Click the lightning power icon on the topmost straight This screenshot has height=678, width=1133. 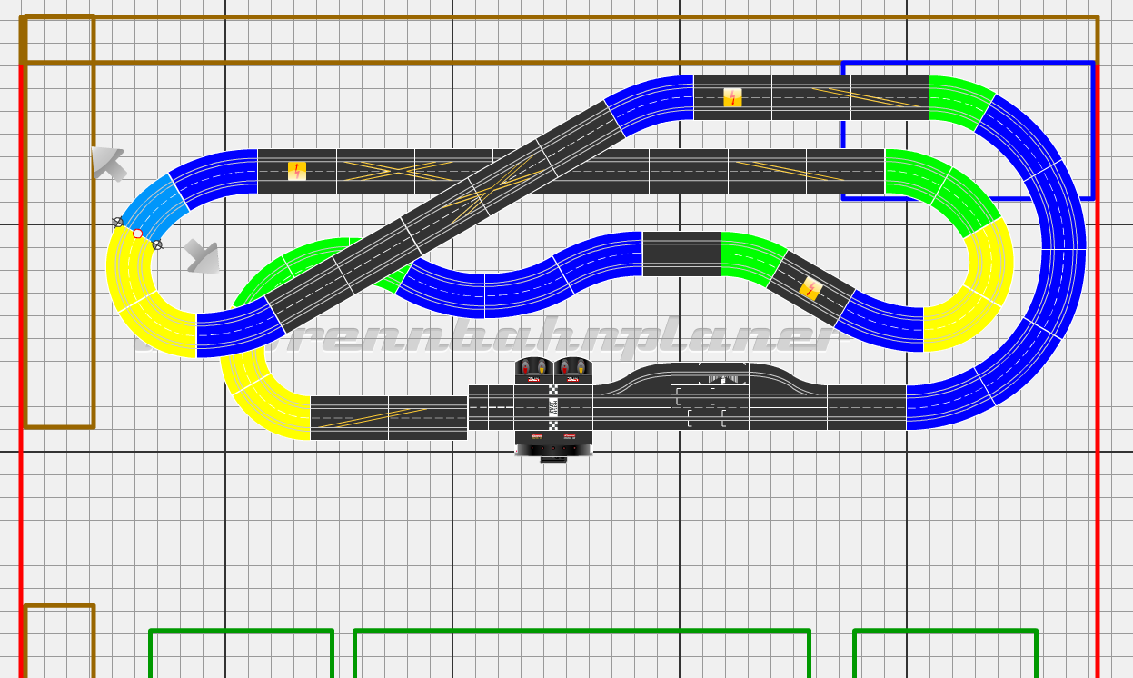[732, 97]
